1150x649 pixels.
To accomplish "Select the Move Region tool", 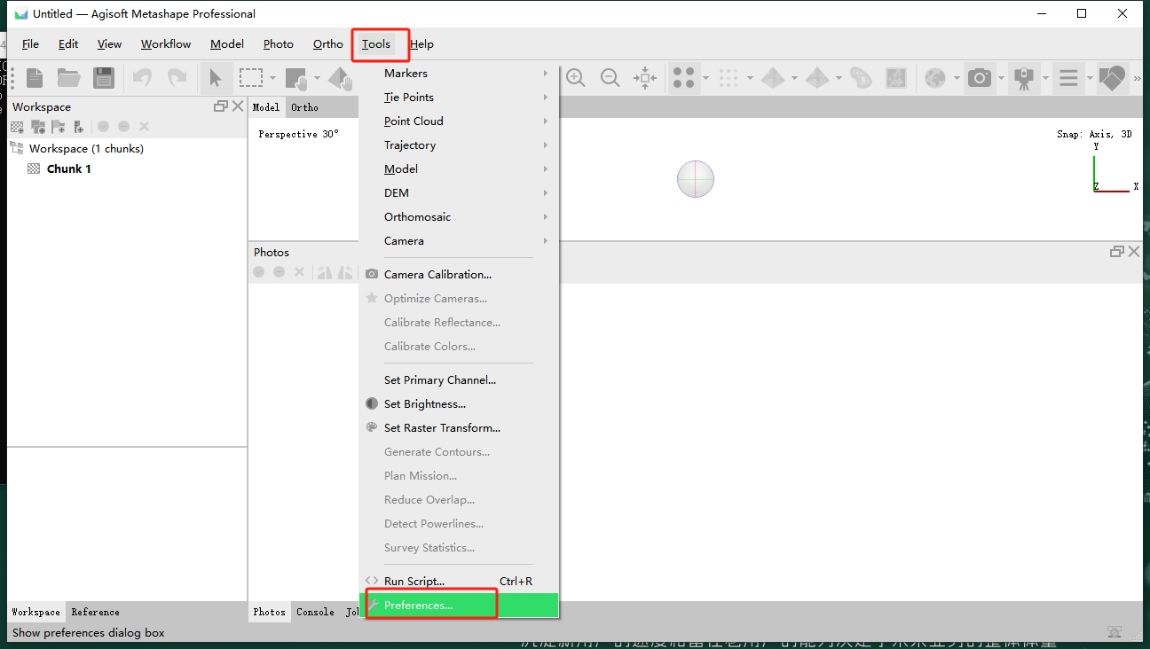I will point(295,79).
